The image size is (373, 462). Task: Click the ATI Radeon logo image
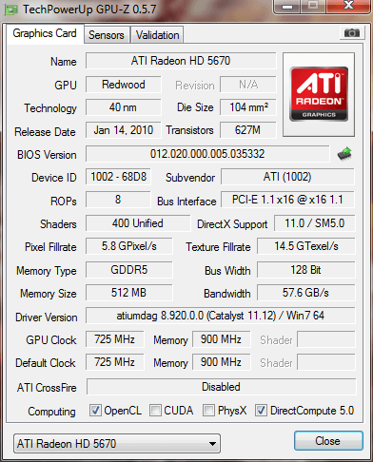[x=319, y=94]
